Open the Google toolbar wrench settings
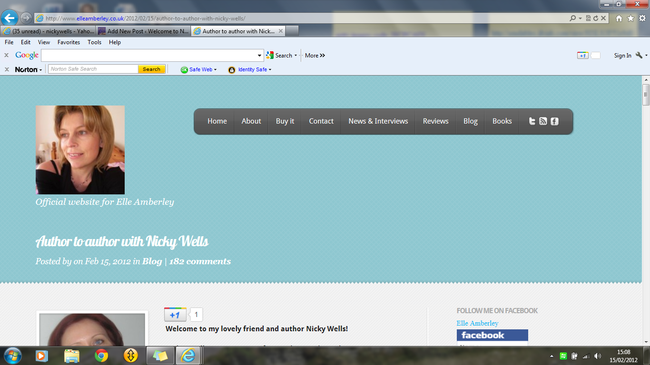This screenshot has height=365, width=650. (639, 56)
